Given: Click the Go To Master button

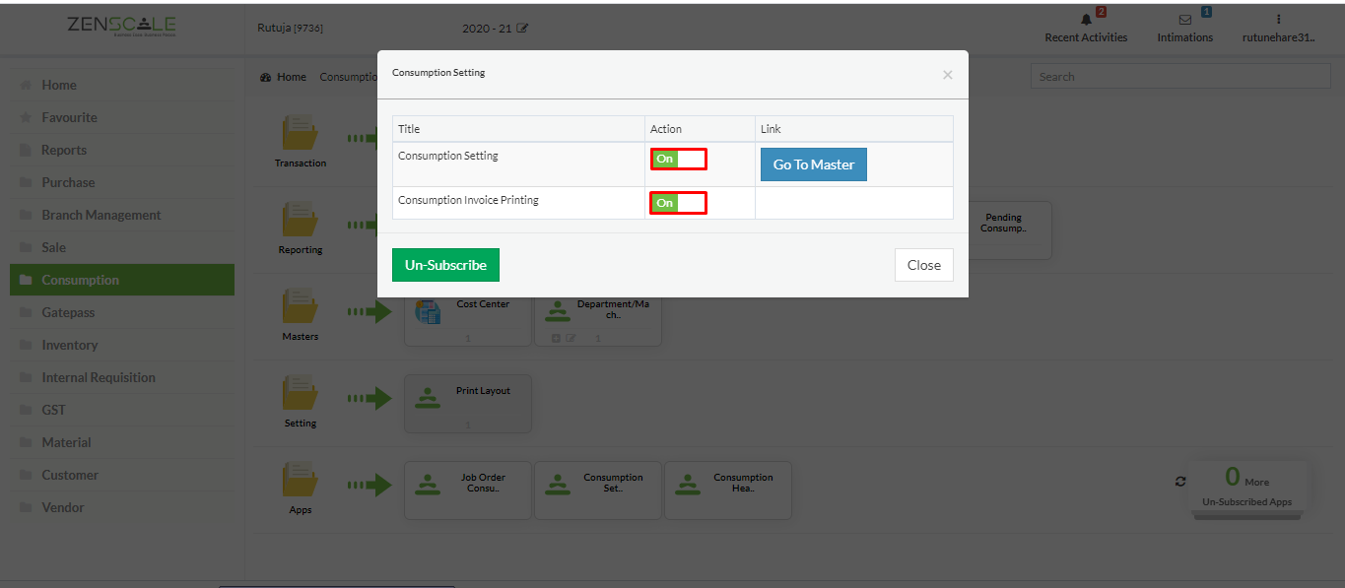Looking at the screenshot, I should coord(813,164).
